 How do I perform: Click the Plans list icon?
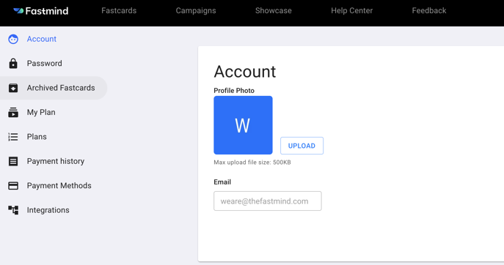[x=13, y=137]
